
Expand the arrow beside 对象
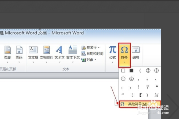[x=95, y=60]
